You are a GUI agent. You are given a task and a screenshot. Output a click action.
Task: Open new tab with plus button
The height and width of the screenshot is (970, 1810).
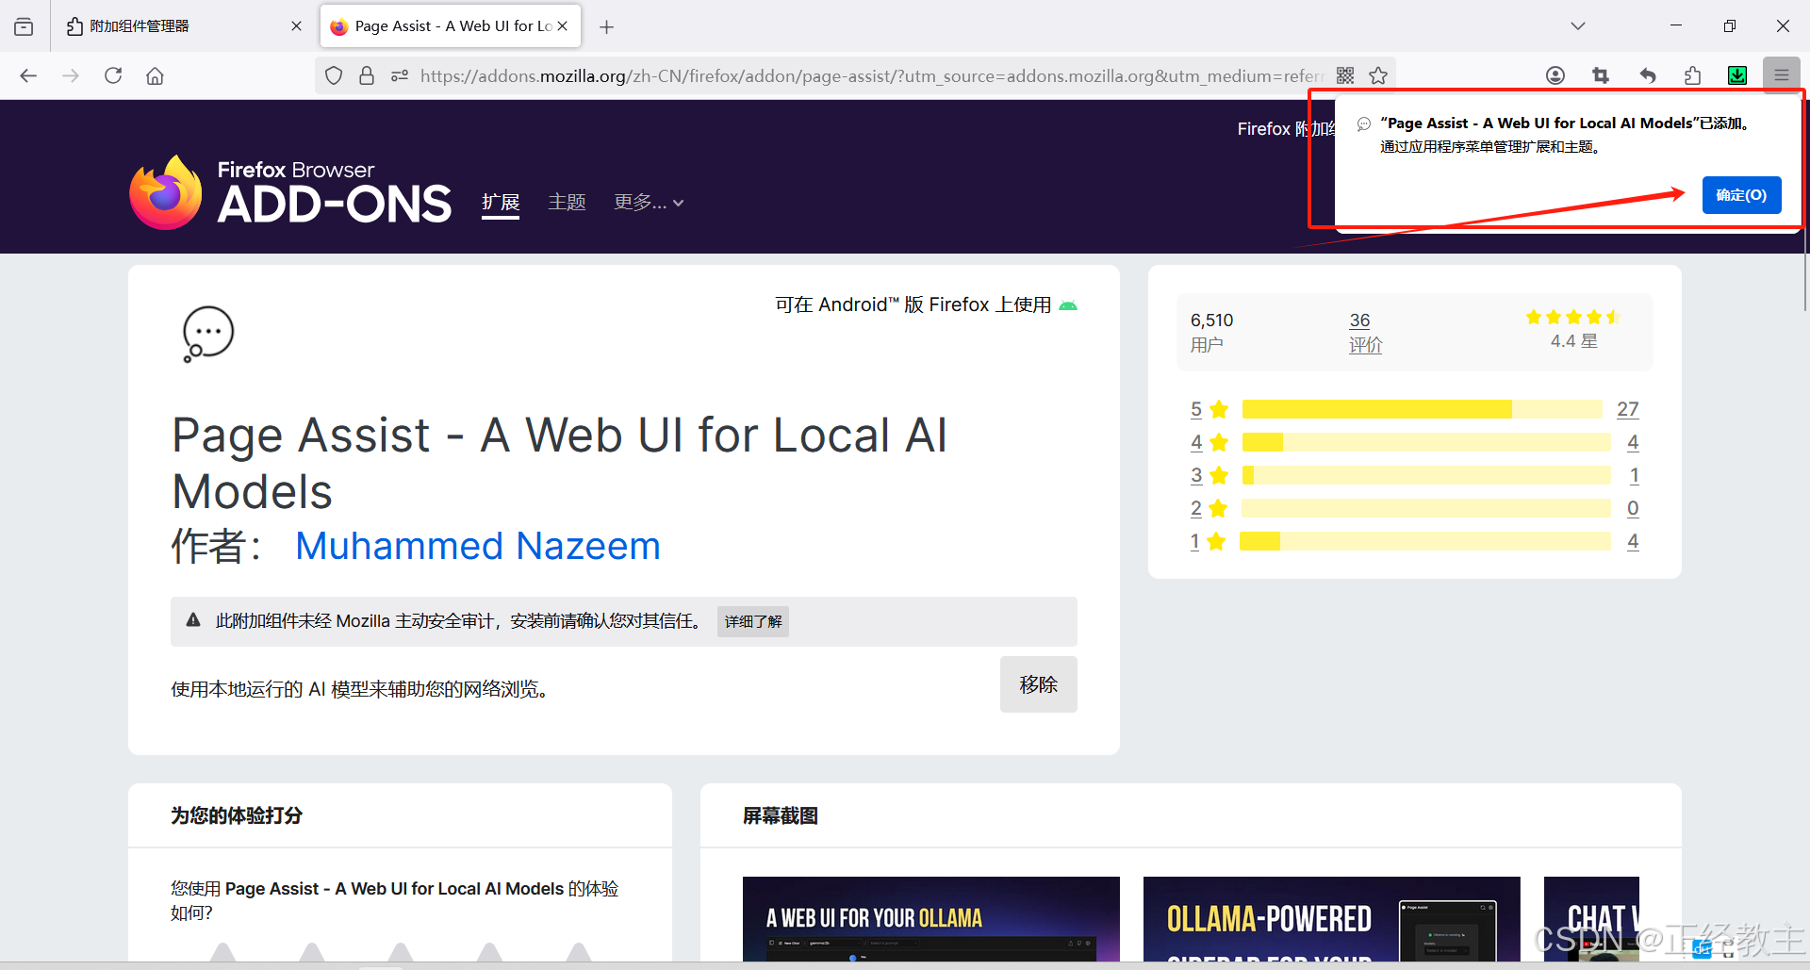[x=607, y=27]
